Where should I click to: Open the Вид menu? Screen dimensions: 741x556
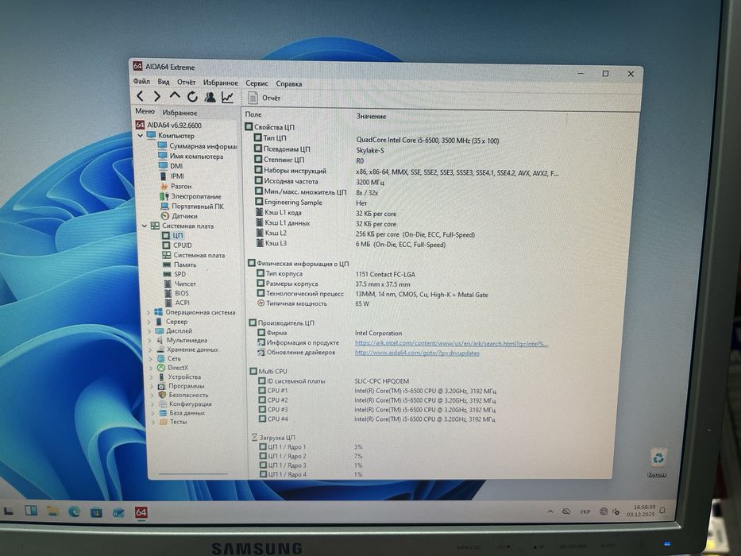pos(164,82)
